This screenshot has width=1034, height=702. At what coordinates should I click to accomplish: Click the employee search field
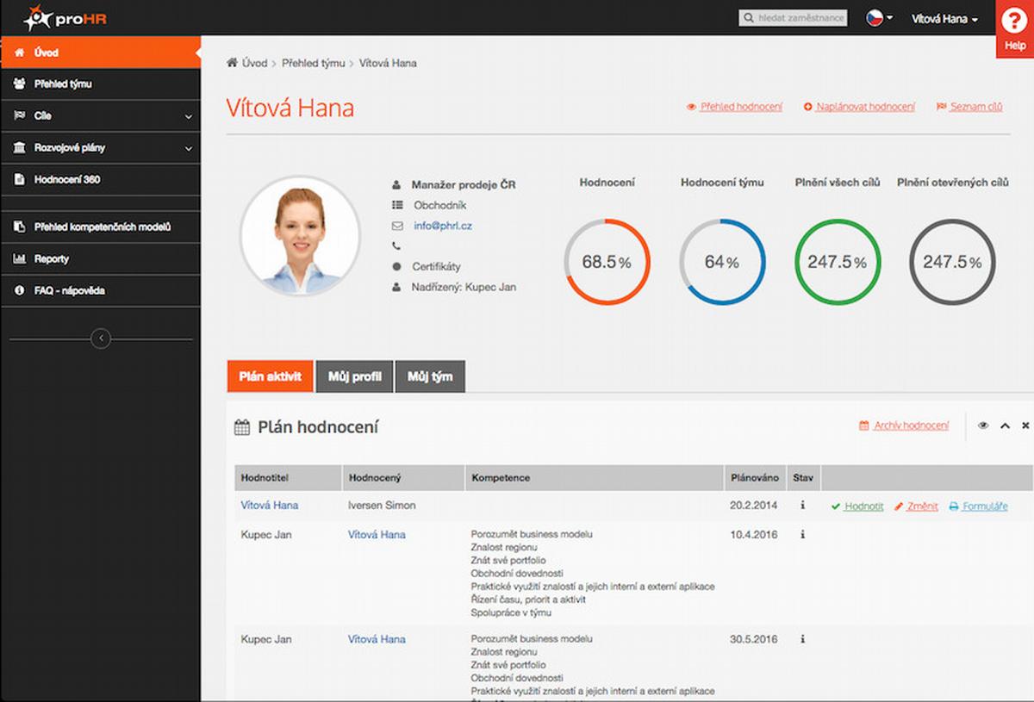(793, 18)
